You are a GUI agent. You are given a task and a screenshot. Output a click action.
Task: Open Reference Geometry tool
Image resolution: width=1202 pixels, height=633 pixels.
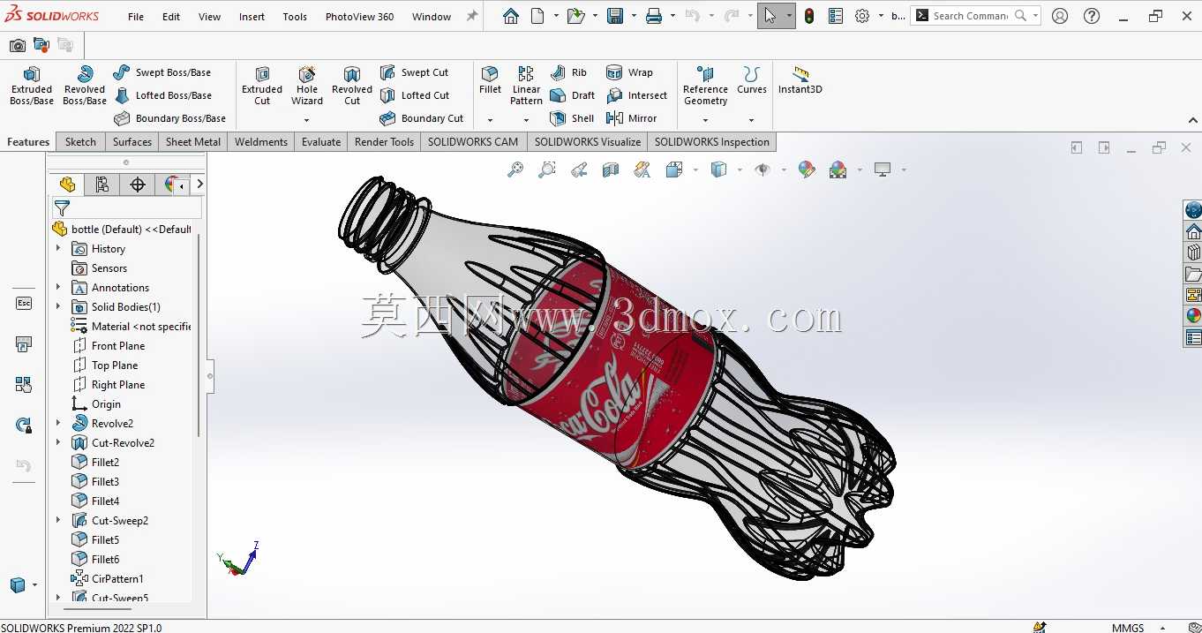pos(705,86)
